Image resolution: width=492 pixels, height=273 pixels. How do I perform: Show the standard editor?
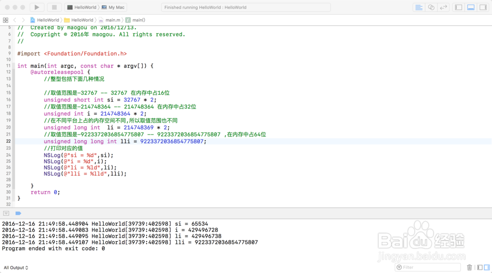click(419, 7)
